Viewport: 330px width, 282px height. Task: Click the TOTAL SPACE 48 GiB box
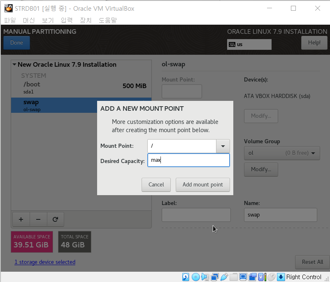[x=75, y=242]
